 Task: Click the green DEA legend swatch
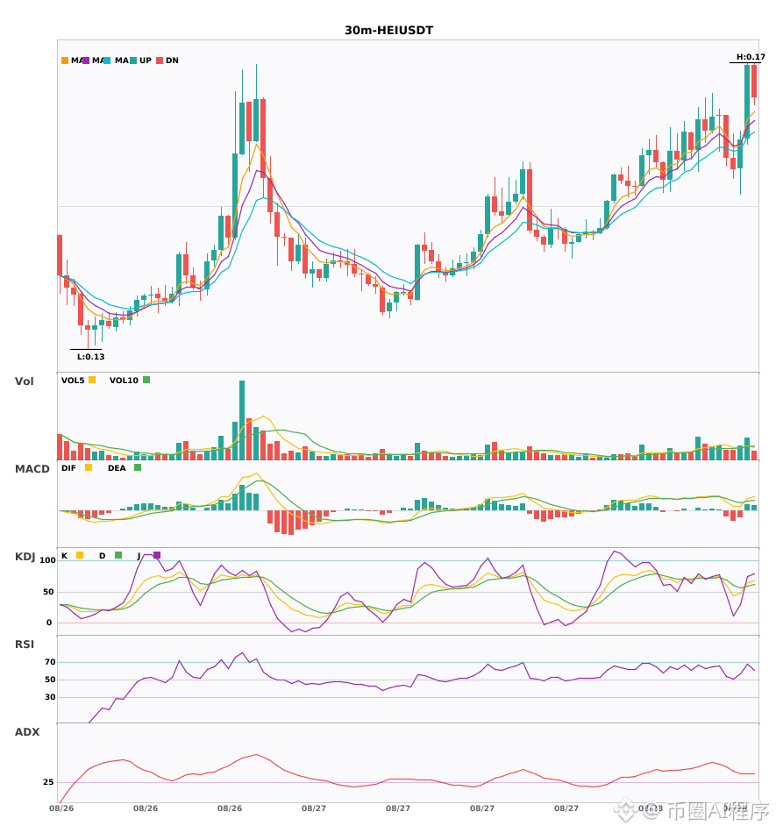(x=138, y=467)
